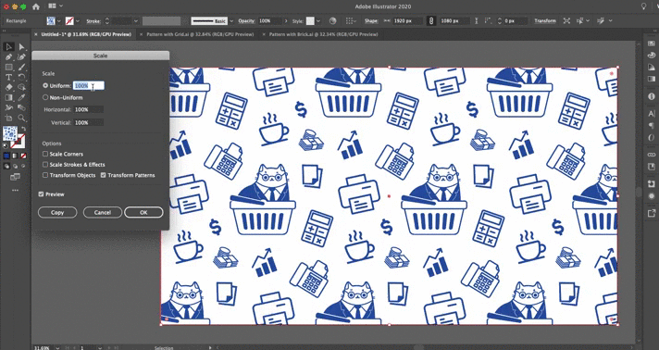
Task: Open the Links panel icon
Action: point(652,155)
